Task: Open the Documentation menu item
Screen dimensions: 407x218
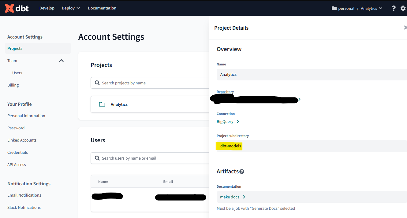Action: pos(102,8)
